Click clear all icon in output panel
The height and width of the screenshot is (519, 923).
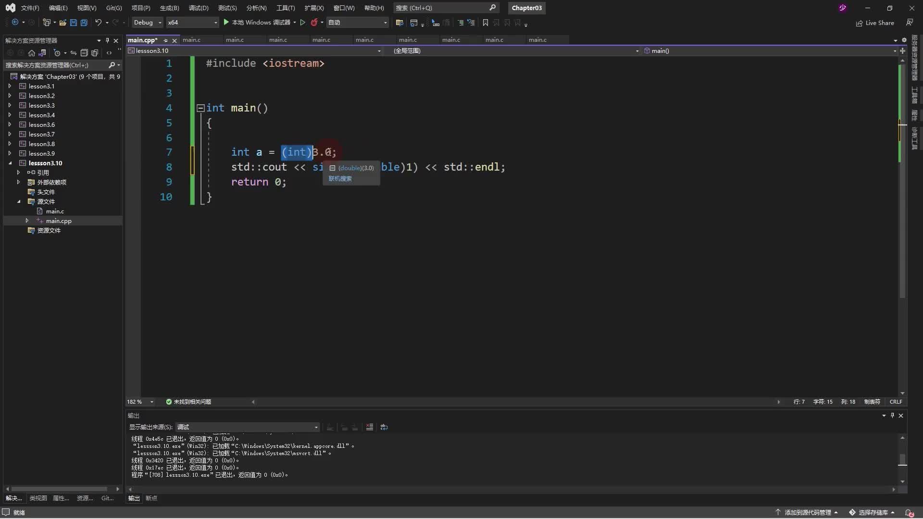click(x=369, y=427)
